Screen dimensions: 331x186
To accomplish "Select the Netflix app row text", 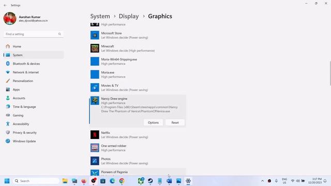I will [125, 135].
